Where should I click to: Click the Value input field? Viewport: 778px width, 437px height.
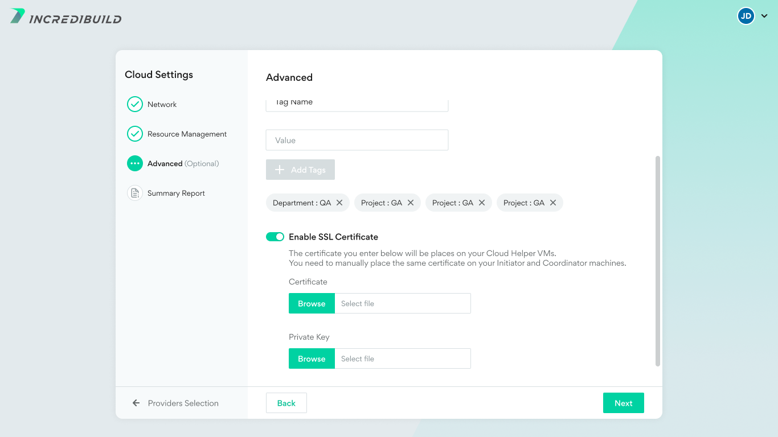click(x=357, y=140)
